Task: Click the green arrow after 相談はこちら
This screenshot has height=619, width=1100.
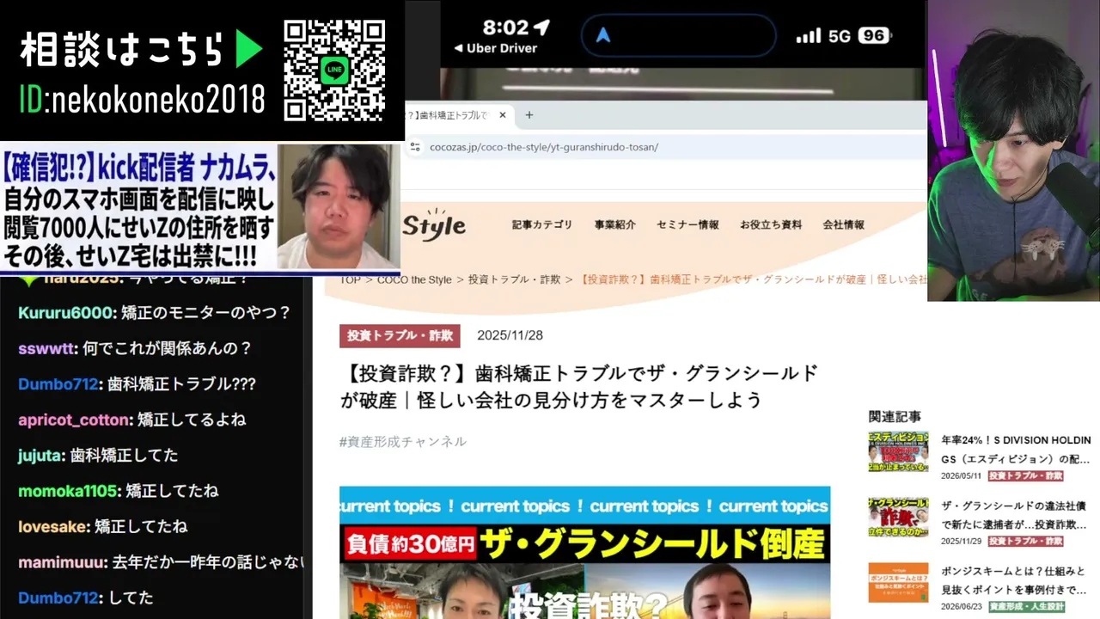Action: (249, 51)
